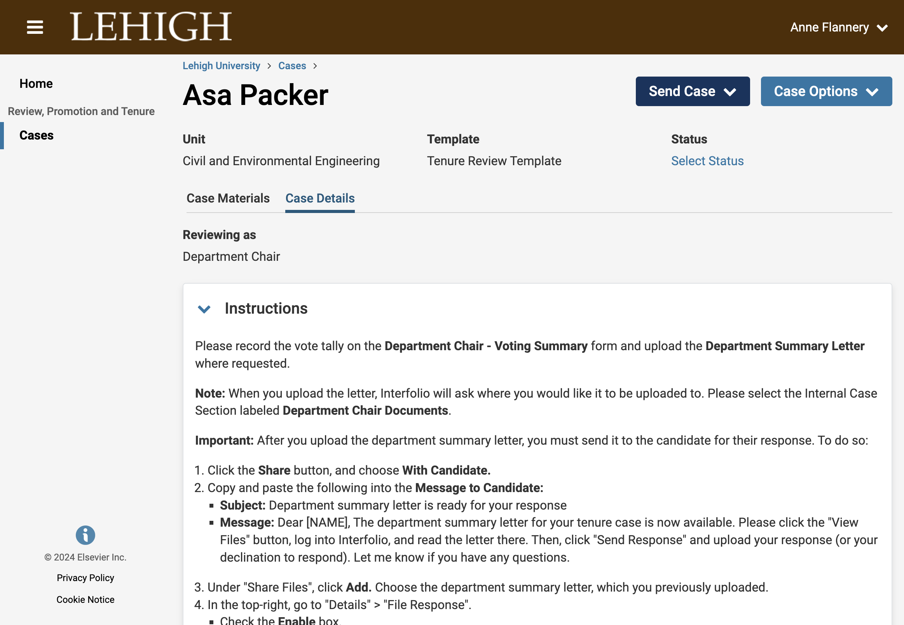
Task: Collapse the Instructions section chevron
Action: click(x=204, y=309)
